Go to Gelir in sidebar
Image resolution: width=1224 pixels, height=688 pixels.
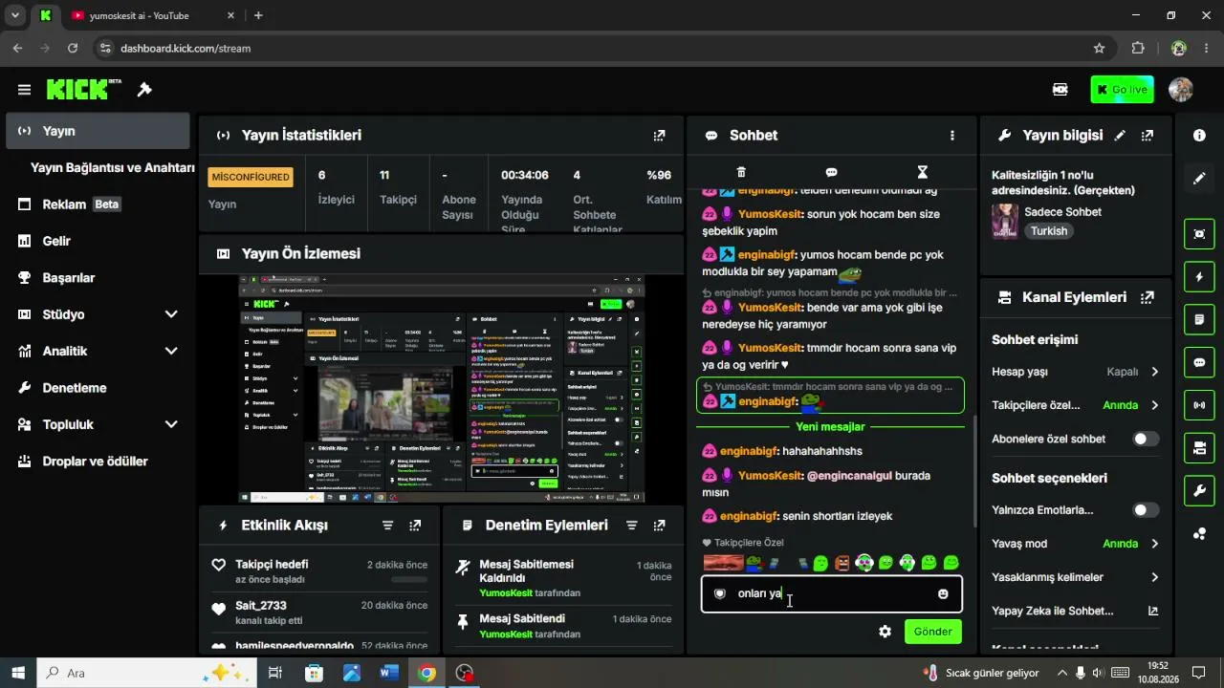(98, 241)
